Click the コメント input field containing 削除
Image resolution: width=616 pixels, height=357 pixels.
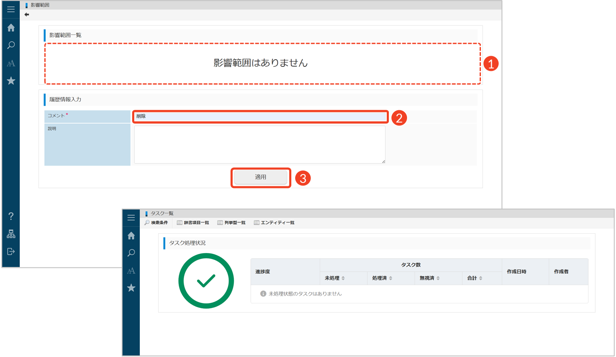tap(260, 117)
